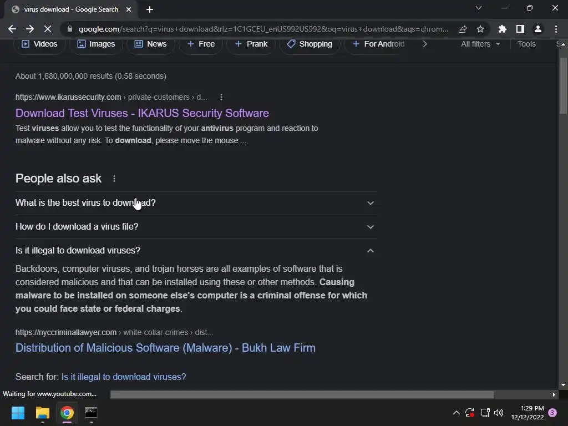Select the Chrome taskbar icon
The image size is (568, 426).
[x=67, y=413]
